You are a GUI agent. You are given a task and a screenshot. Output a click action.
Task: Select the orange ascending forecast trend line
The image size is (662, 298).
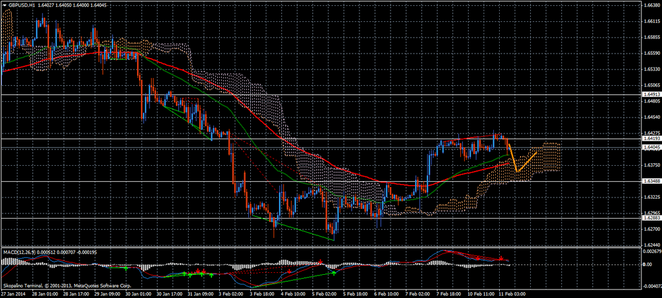tap(527, 162)
